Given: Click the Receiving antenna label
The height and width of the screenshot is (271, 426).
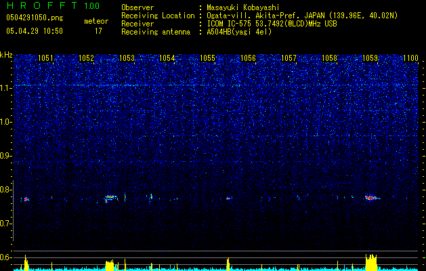Looking at the screenshot, I should coord(156,32).
